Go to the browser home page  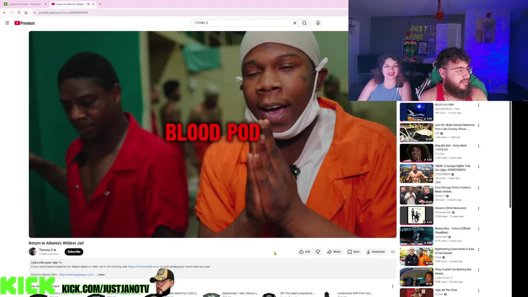(x=26, y=12)
